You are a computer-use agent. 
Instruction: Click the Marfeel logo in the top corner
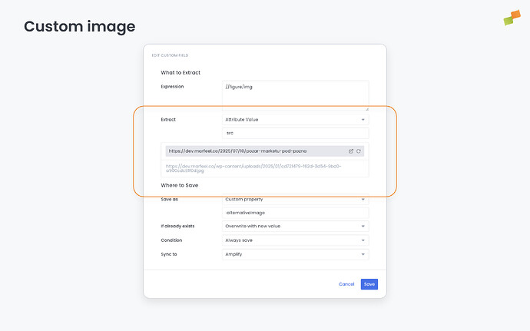pyautogui.click(x=512, y=17)
